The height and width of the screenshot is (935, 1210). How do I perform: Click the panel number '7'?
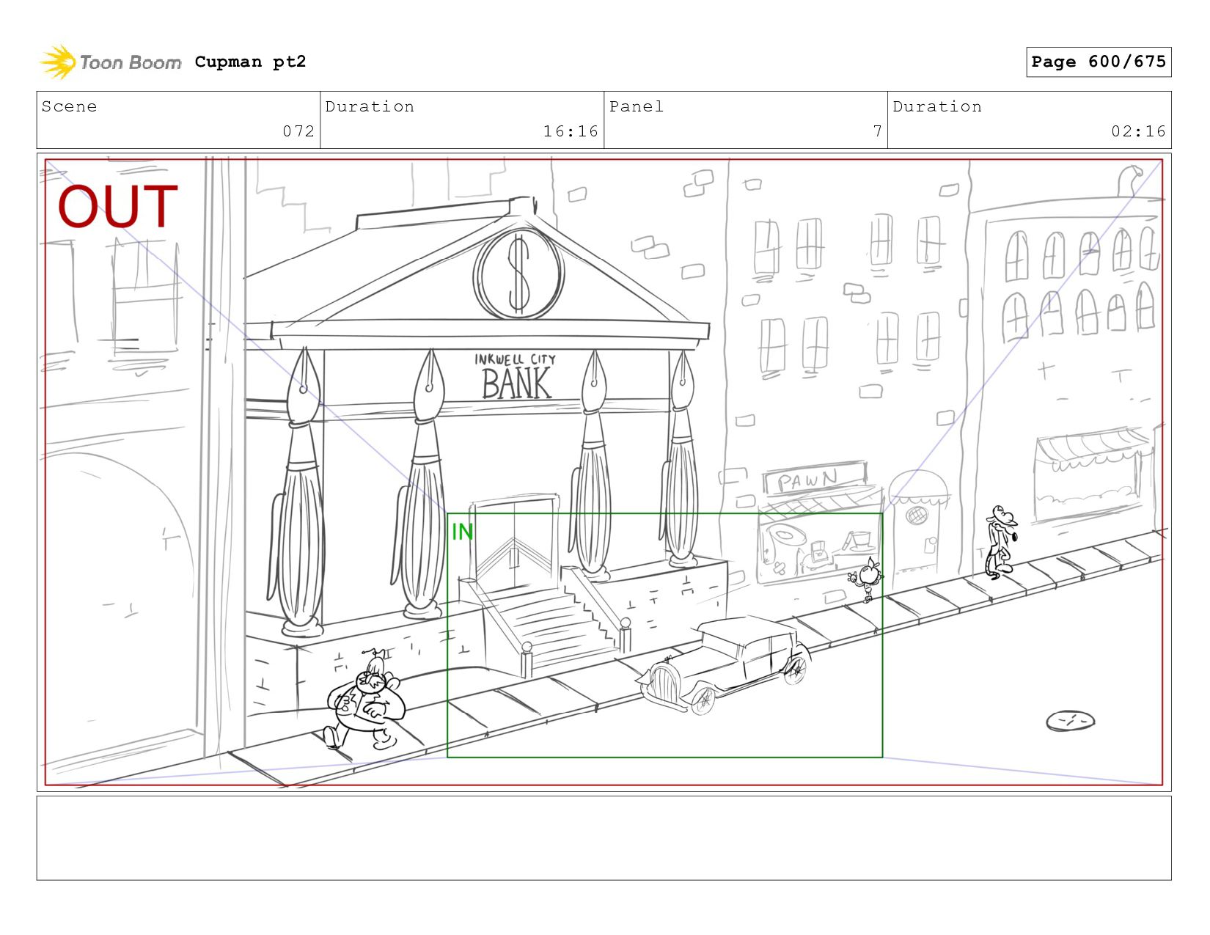pyautogui.click(x=877, y=131)
